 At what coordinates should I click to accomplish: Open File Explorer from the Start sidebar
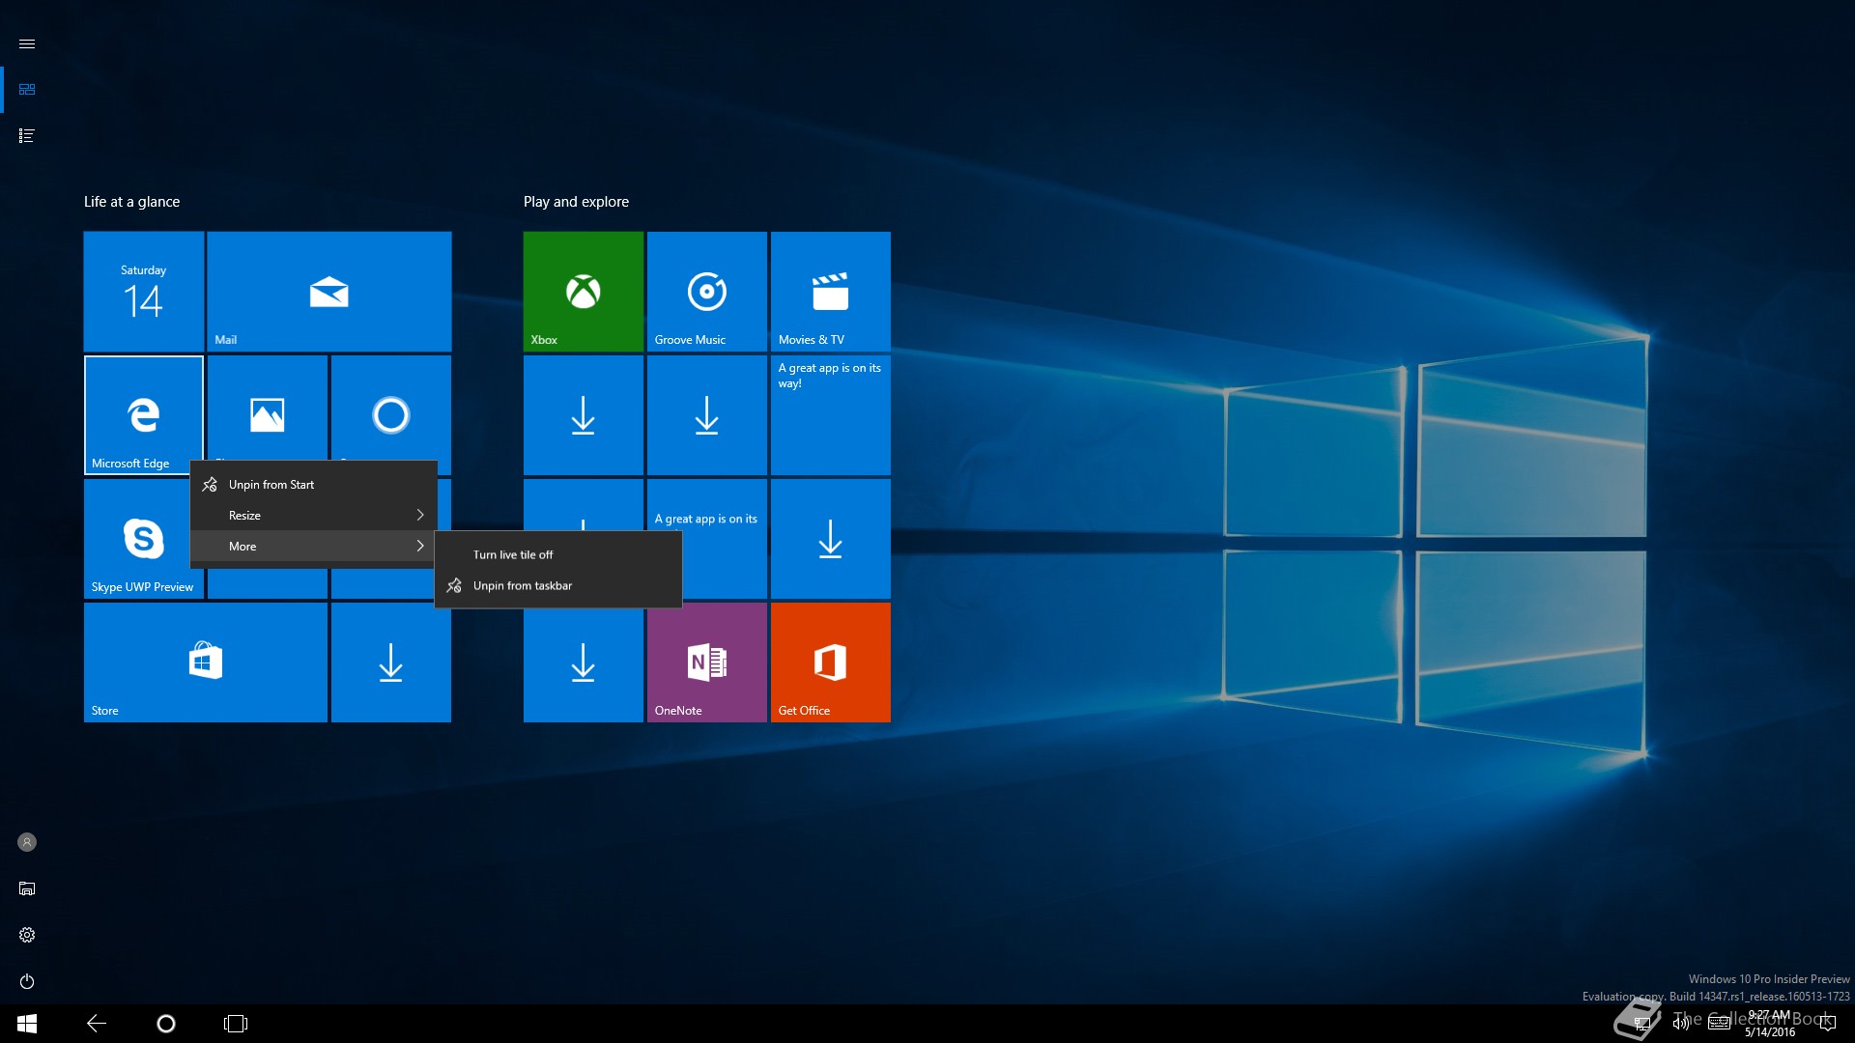click(27, 888)
